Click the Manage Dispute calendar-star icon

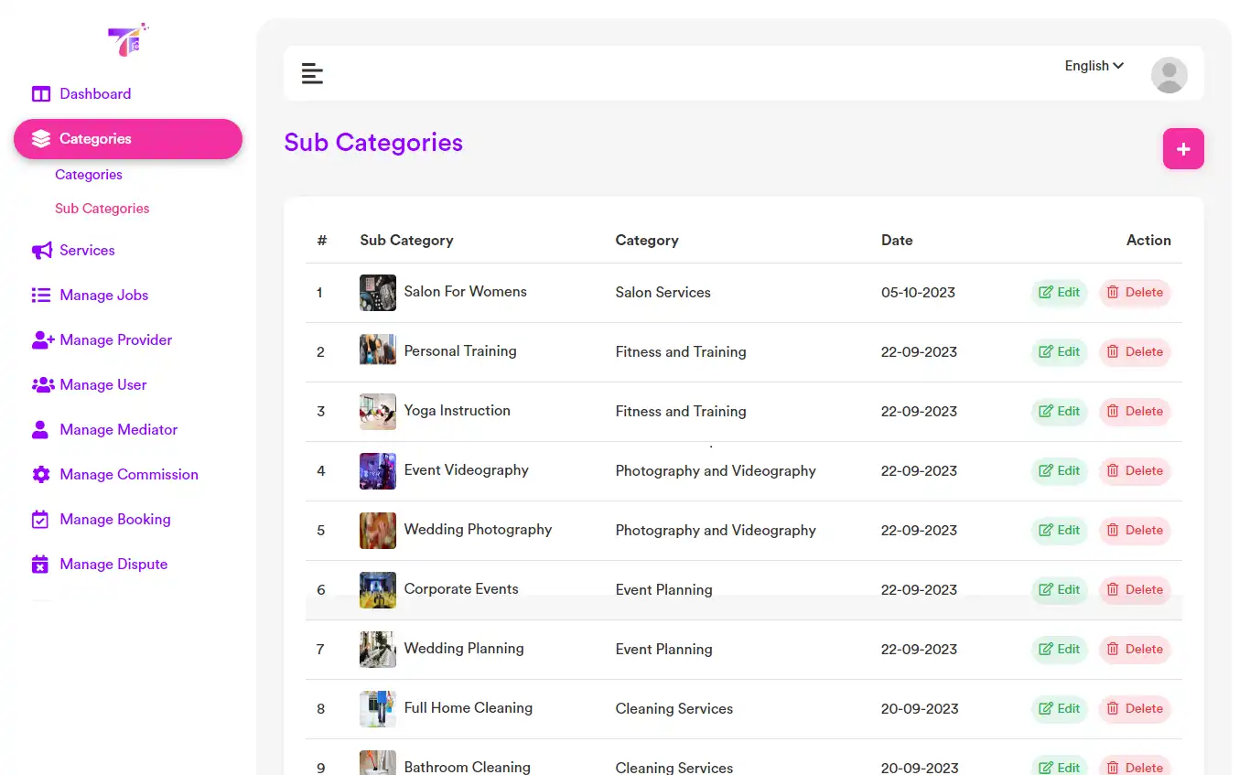(40, 564)
